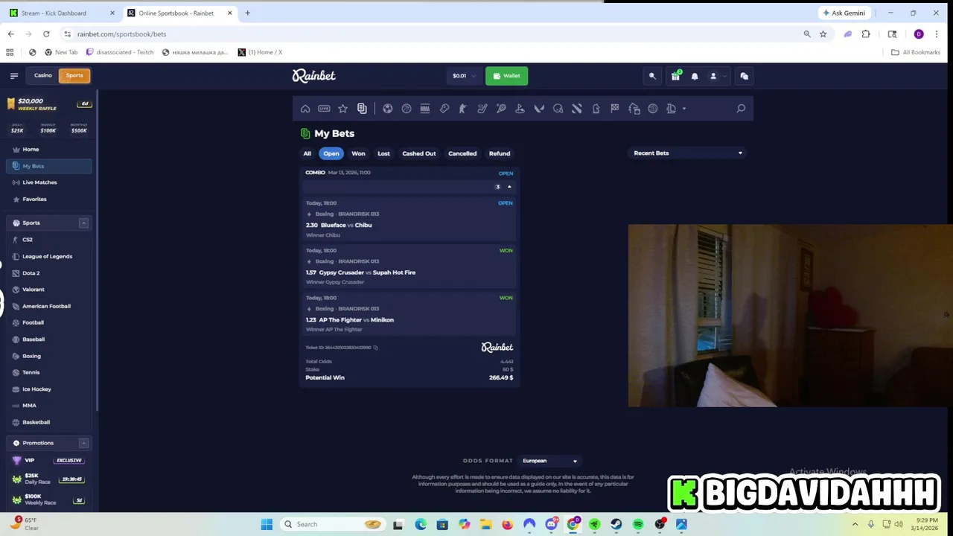
Task: Select CS2 in the sidebar
Action: click(x=49, y=240)
